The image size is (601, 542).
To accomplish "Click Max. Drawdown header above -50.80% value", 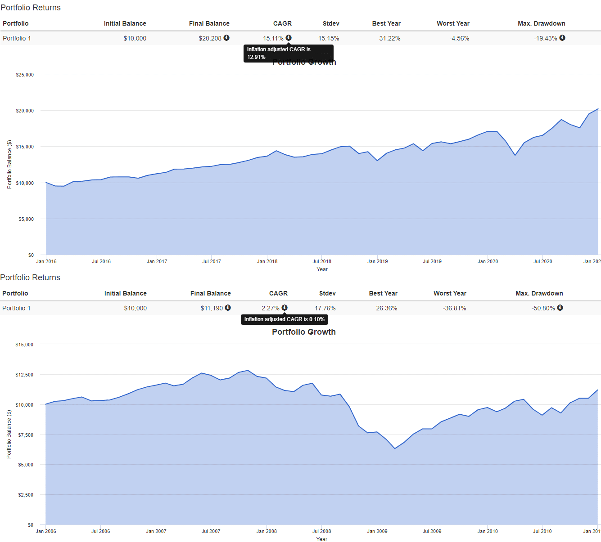I will pyautogui.click(x=539, y=293).
